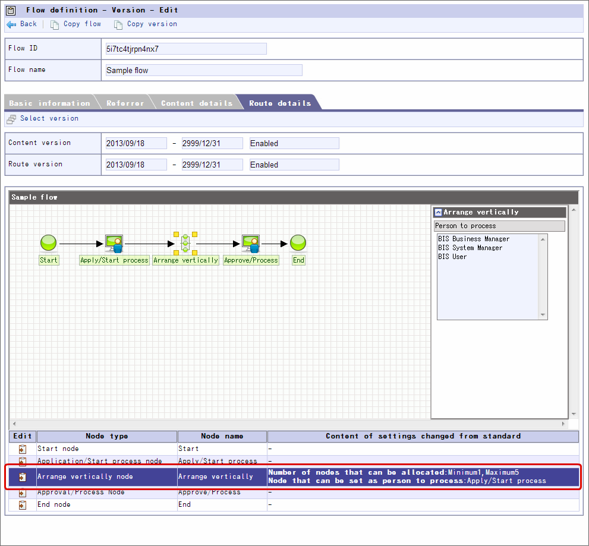This screenshot has height=546, width=589.
Task: Click canvas vertical scrollbar up arrow
Action: click(574, 210)
